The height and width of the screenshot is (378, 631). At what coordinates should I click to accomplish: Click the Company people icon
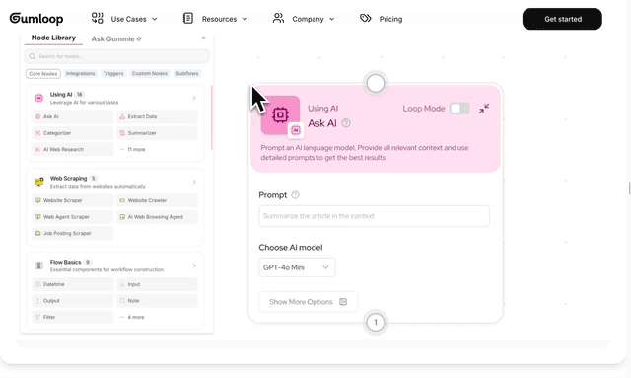(x=278, y=18)
